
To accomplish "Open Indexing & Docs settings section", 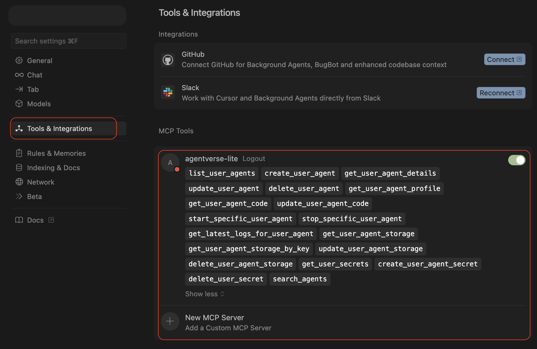I will pyautogui.click(x=53, y=168).
